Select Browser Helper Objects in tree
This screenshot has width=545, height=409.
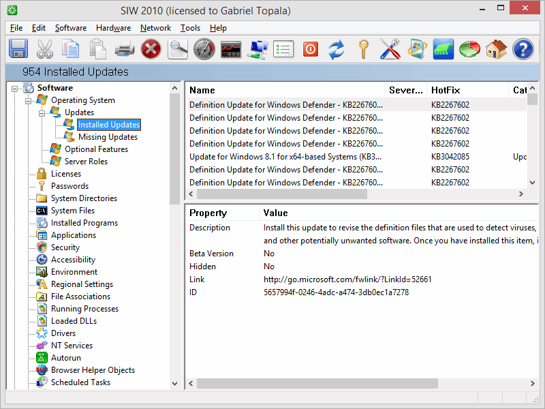pos(93,370)
